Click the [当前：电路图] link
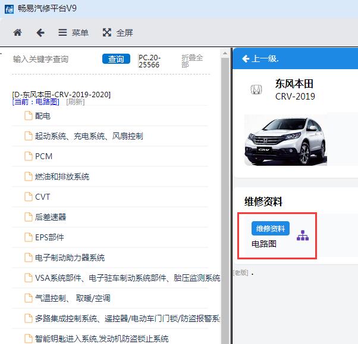The image size is (358, 344). point(36,102)
